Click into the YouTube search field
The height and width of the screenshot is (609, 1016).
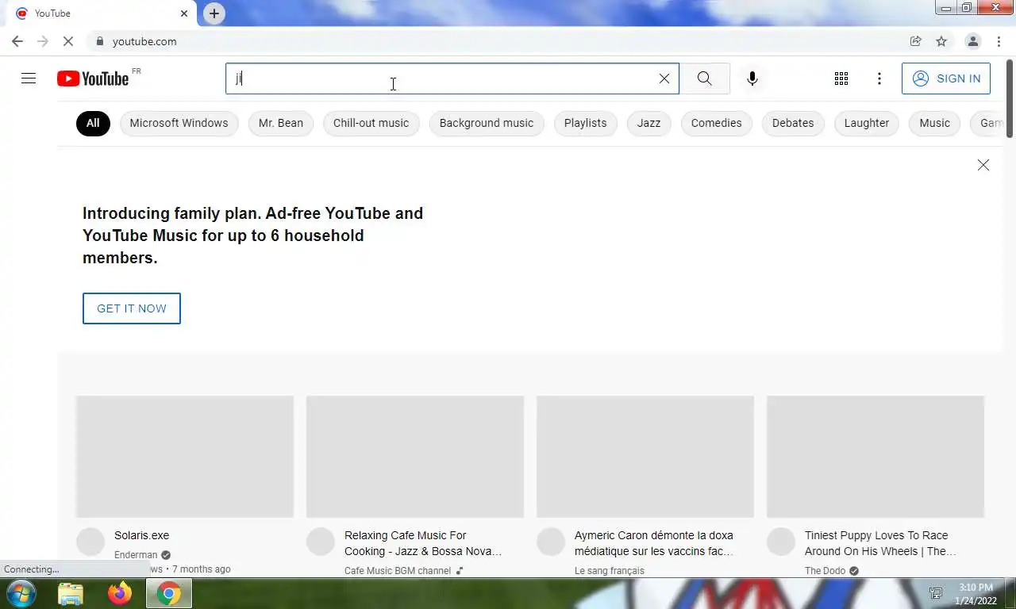[444, 79]
